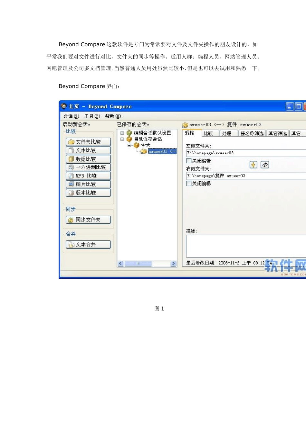Switch to the 处理 tab
306x432 pixels.
[x=229, y=133]
